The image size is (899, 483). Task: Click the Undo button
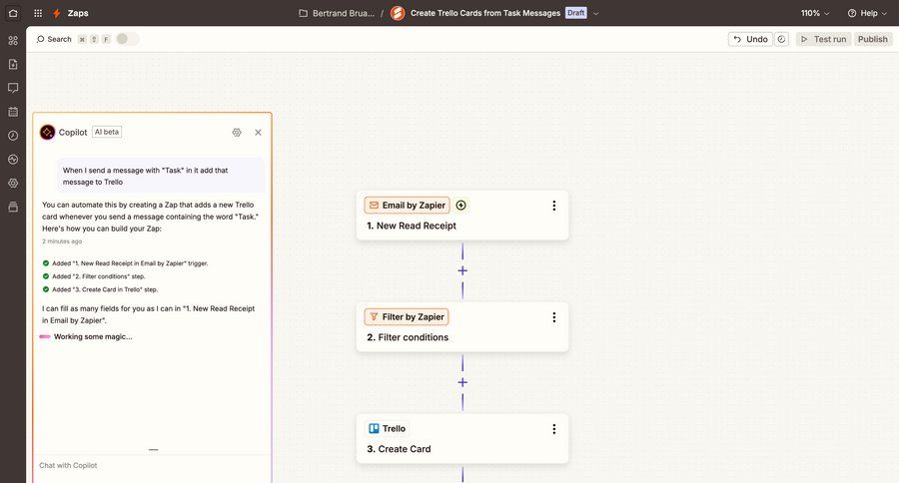click(750, 39)
